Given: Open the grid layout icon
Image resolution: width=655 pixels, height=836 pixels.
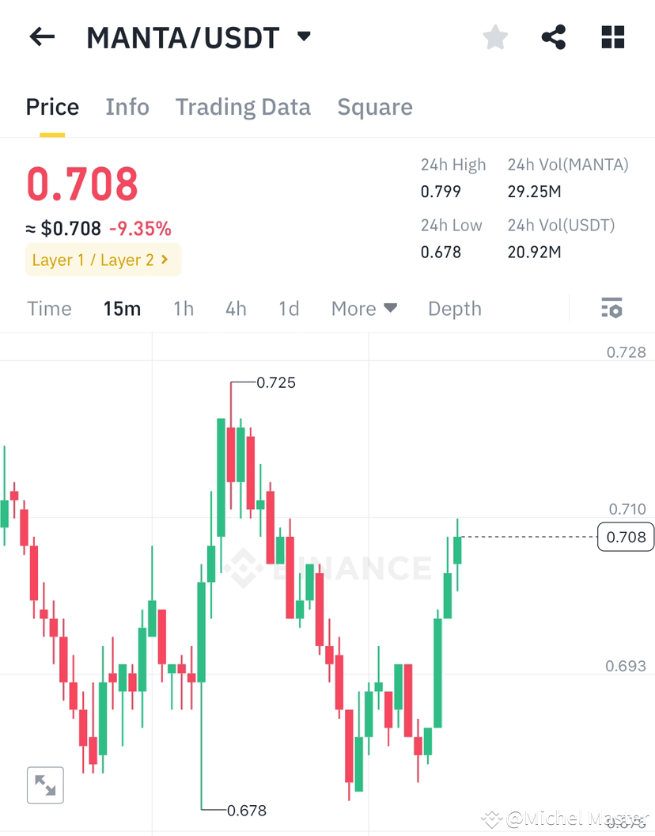Looking at the screenshot, I should click(x=613, y=37).
